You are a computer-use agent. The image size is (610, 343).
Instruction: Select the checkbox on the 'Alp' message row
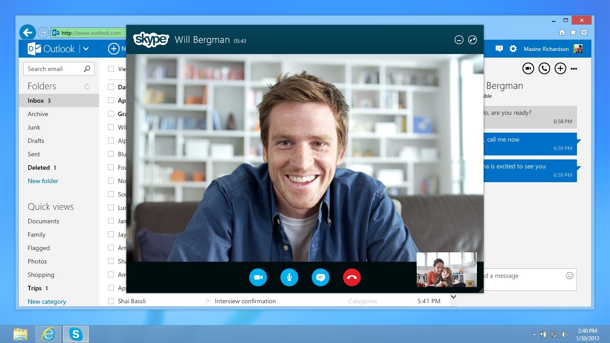point(111,141)
